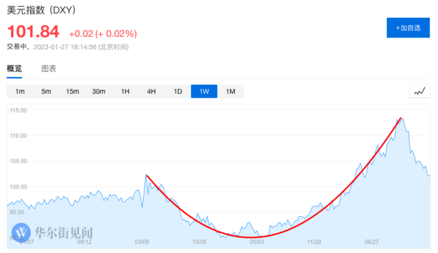Select the active 1W period
Screen dimensions: 438x253
tap(204, 91)
